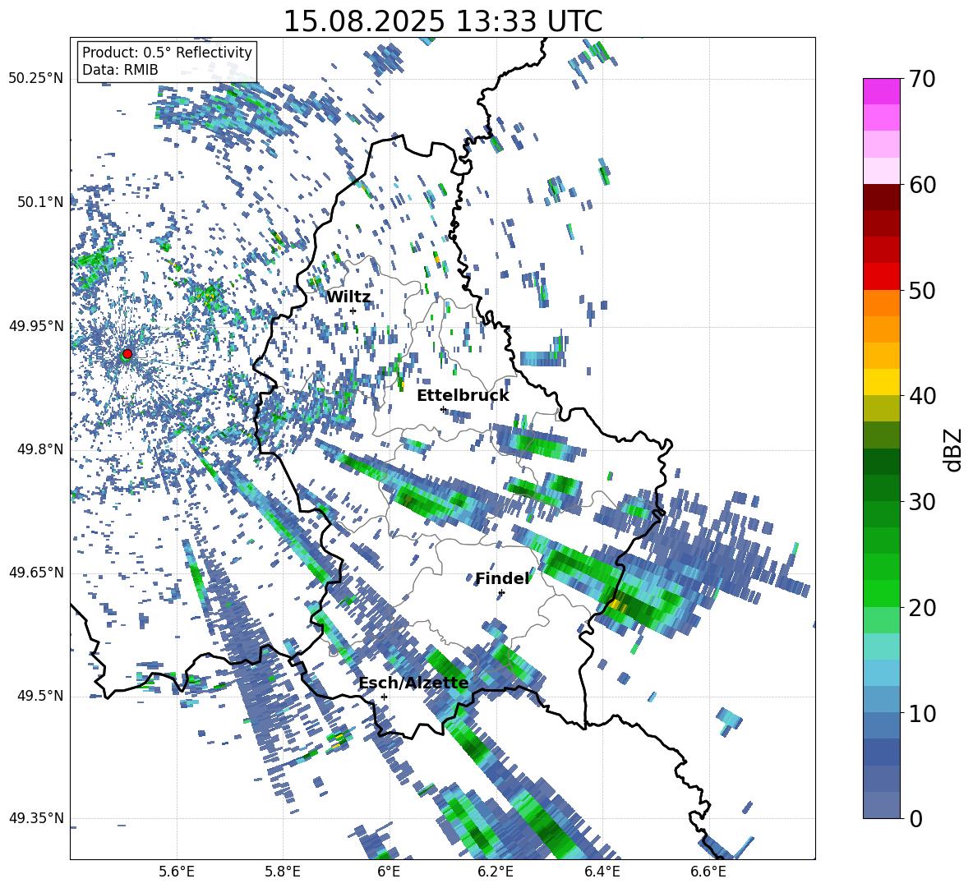Click the Ettelbruck cross location marker
Viewport: 973px width, 888px height.
(x=443, y=409)
